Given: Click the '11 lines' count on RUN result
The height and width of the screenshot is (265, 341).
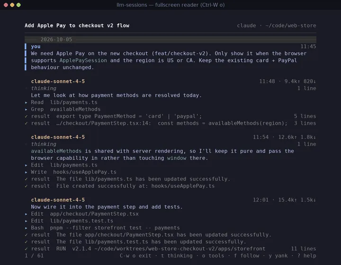Looking at the screenshot, I should tap(304, 248).
